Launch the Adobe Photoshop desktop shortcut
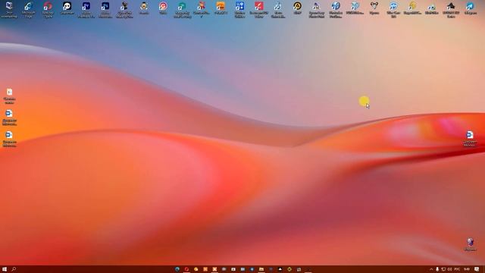The image size is (485, 273). click(x=105, y=9)
